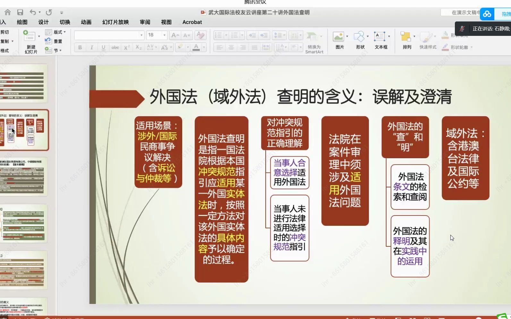Screen dimensions: 511x319
Task: Select the third slide thumbnail in panel
Action: pos(24,176)
